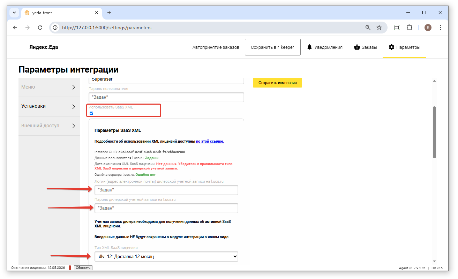Open the Автопринятие заказов menu item
458x279 pixels.
tap(216, 47)
